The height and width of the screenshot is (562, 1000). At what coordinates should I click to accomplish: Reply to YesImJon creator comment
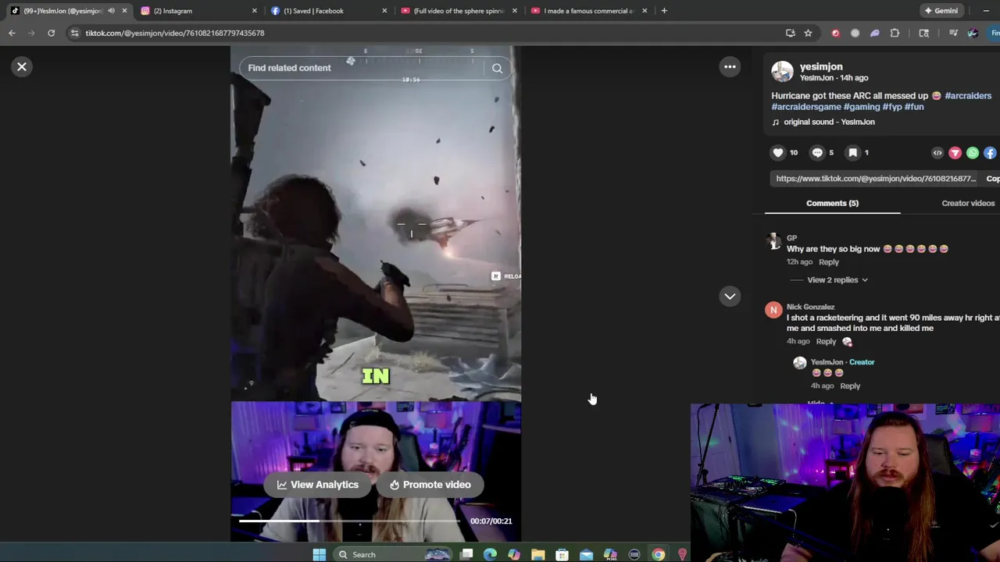pyautogui.click(x=850, y=386)
